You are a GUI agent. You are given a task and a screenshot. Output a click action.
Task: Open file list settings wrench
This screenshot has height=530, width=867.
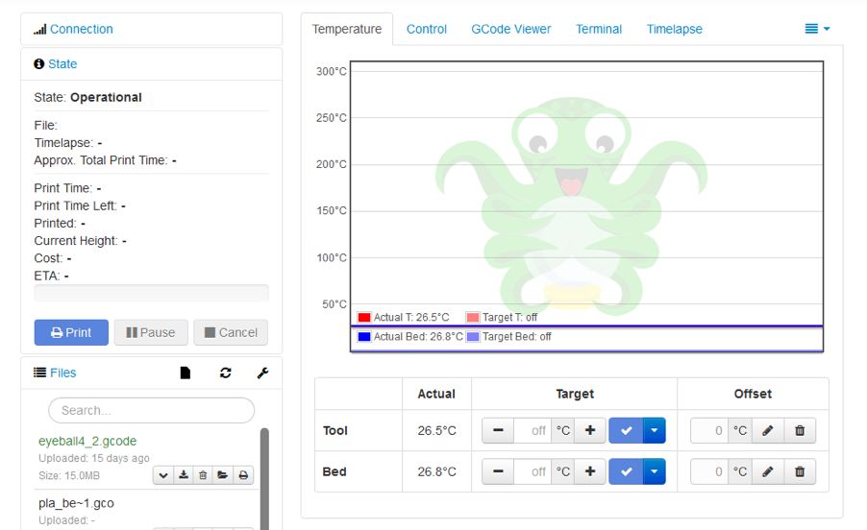[x=263, y=373]
